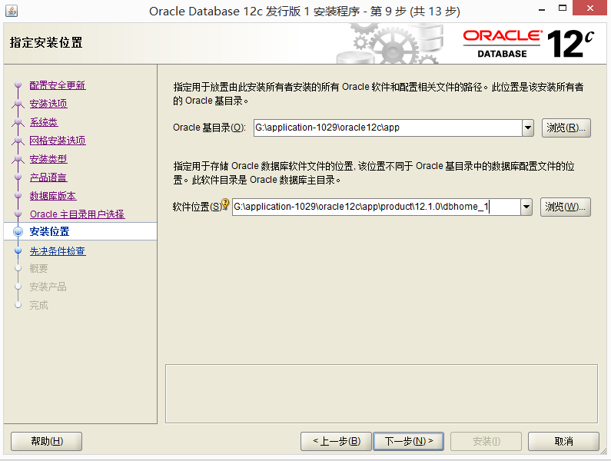Jump to 产品语言 step

tap(48, 177)
